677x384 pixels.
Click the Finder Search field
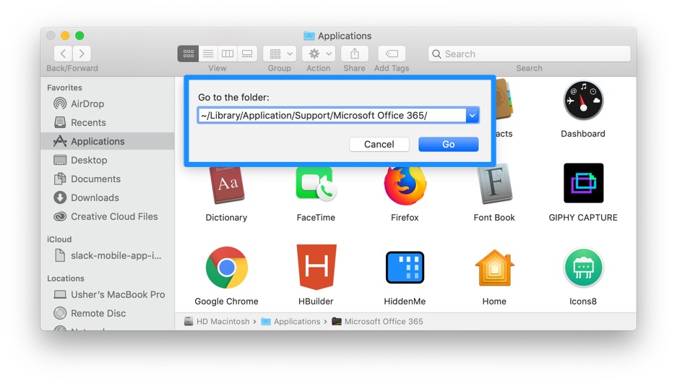[530, 54]
